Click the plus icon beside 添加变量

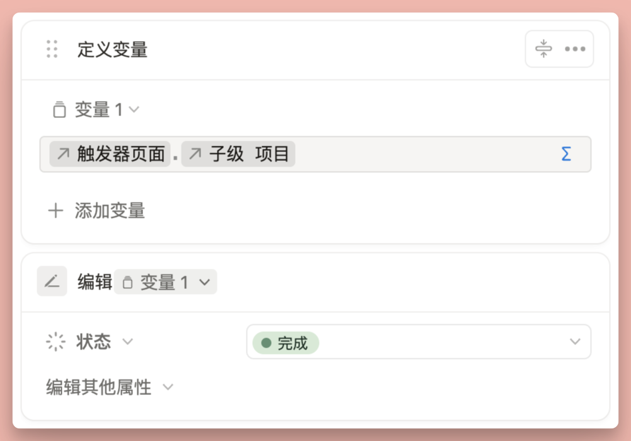click(56, 211)
